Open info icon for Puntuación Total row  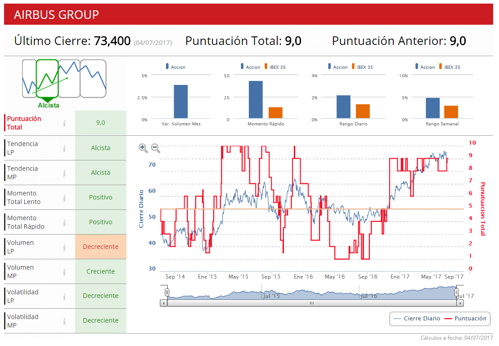(x=64, y=123)
